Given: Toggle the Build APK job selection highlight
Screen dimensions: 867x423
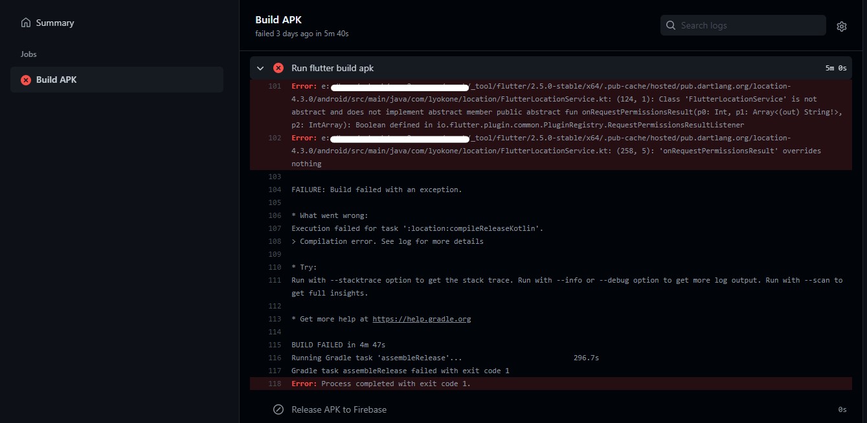Looking at the screenshot, I should tap(117, 80).
